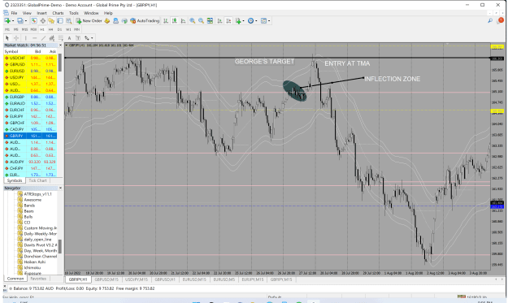Switch to the Tick Chart tab
This screenshot has height=303, width=508.
tap(37, 180)
